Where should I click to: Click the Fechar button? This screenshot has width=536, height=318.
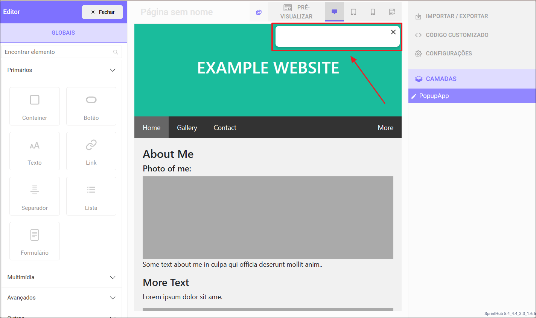point(102,12)
